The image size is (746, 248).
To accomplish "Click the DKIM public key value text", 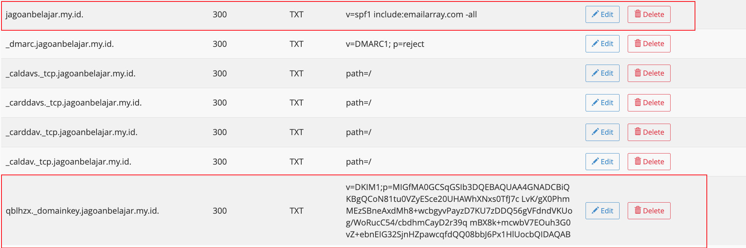I will coord(458,211).
